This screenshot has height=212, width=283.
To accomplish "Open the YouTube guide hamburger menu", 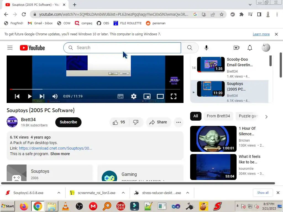I will click(x=10, y=48).
